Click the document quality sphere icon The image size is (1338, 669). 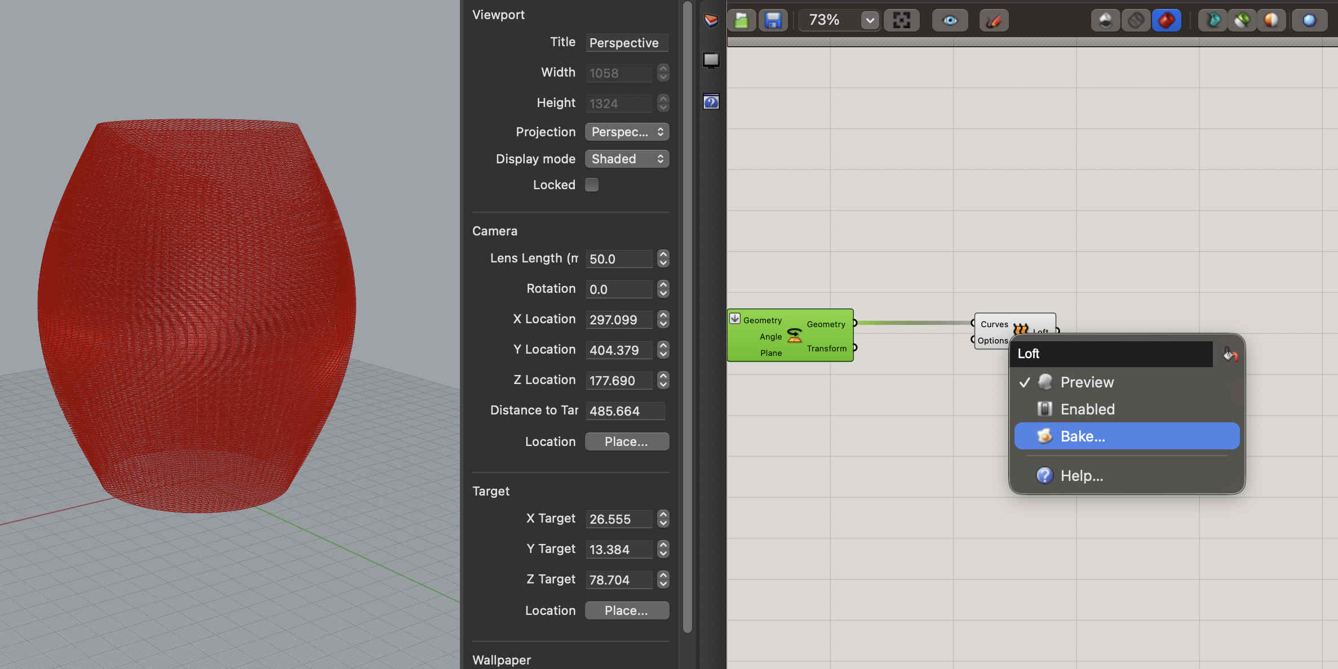coord(1309,20)
